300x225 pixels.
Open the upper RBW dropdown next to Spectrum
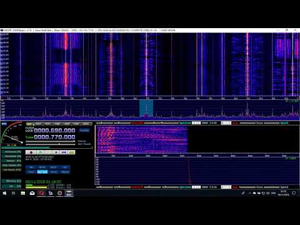click(x=196, y=123)
